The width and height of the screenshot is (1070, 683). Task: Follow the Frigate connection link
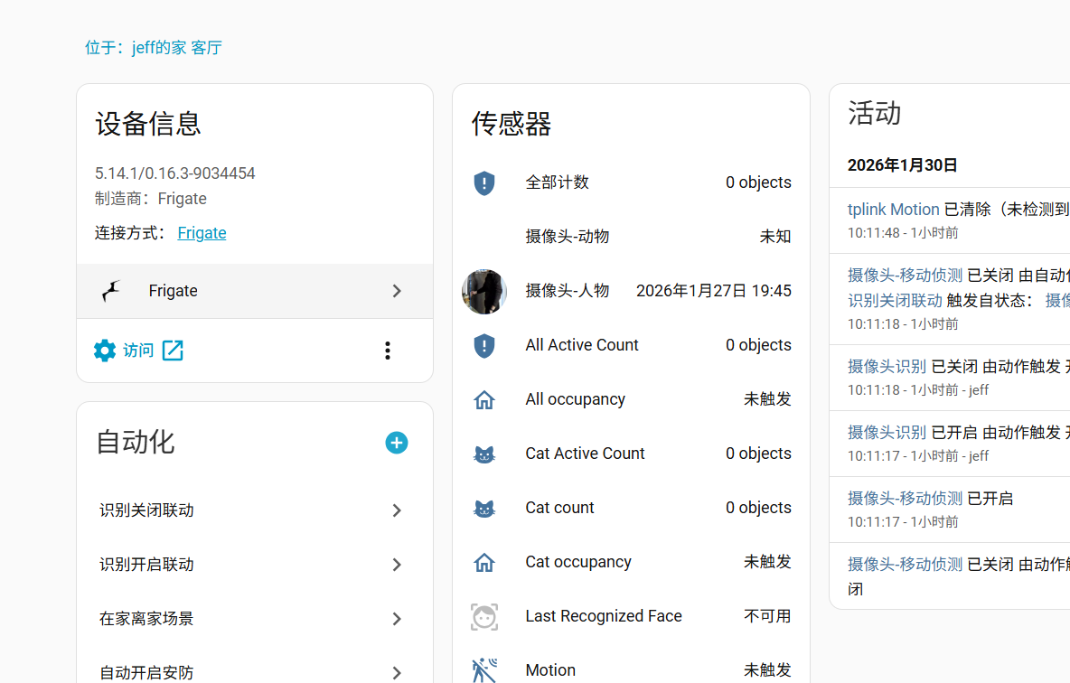click(202, 233)
